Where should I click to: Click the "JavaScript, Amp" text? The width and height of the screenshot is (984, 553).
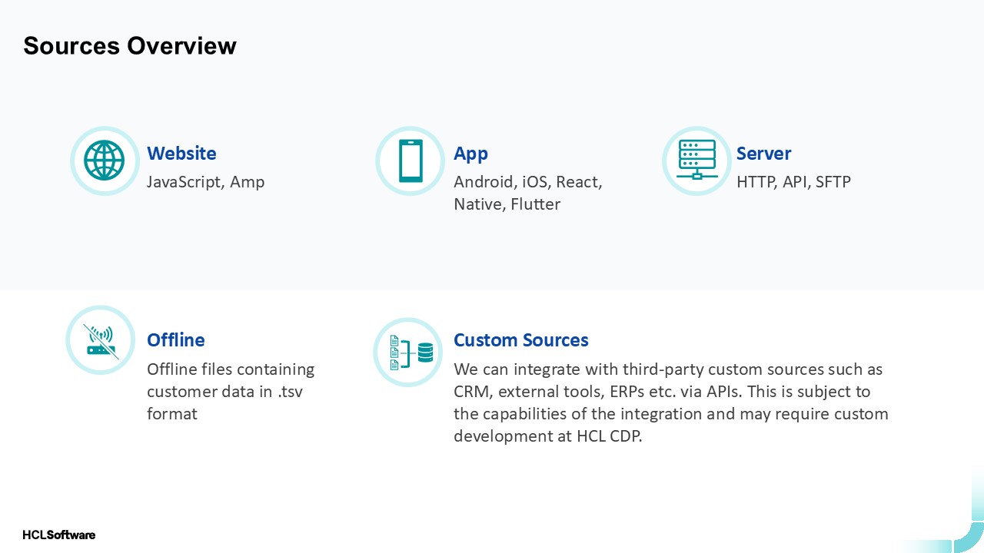[205, 182]
